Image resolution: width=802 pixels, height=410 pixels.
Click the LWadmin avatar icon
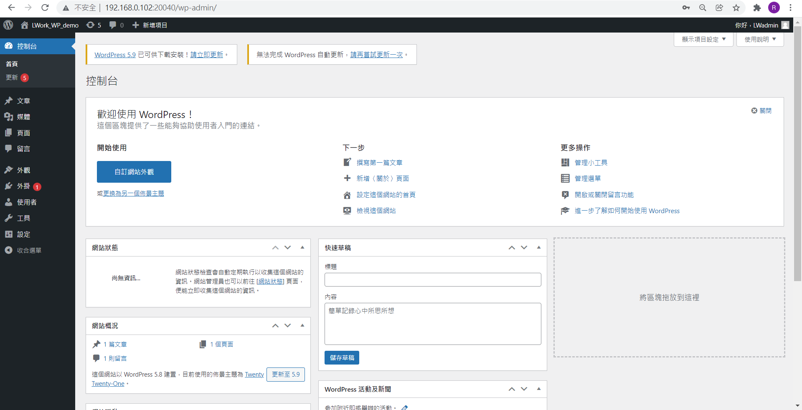pyautogui.click(x=785, y=25)
